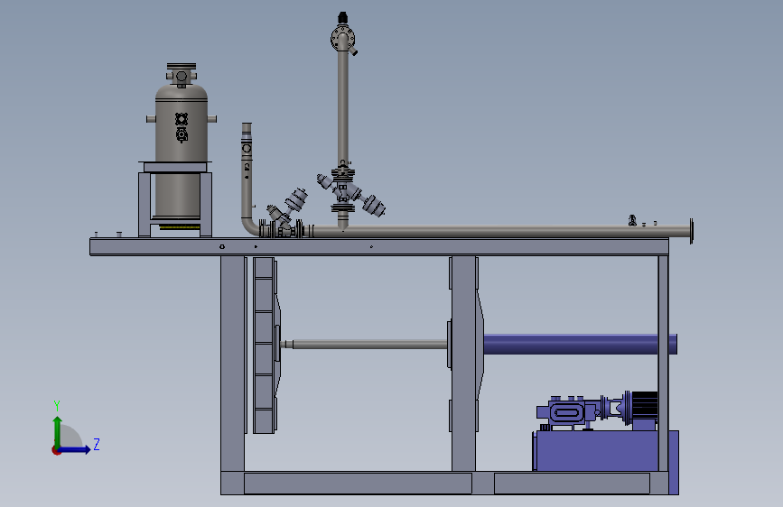This screenshot has width=783, height=507.
Task: Select the flange at the horizontal pipe's right end
Action: pyautogui.click(x=692, y=231)
